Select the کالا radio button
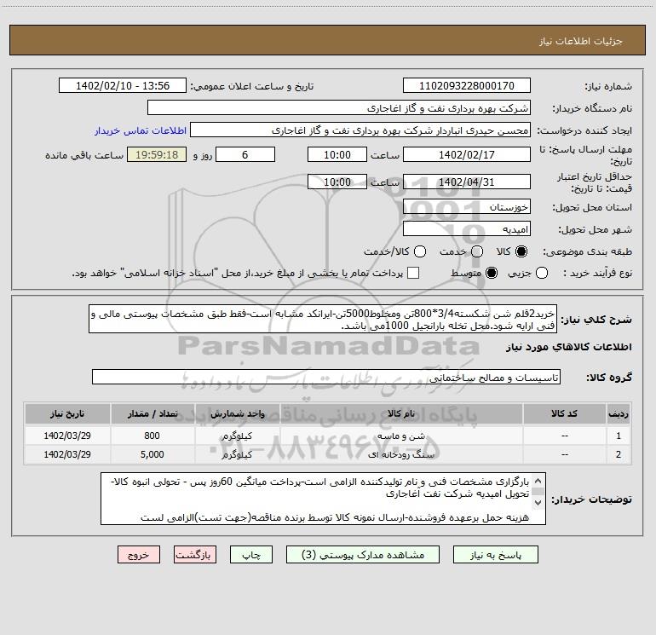Image resolution: width=656 pixels, height=635 pixels. click(x=521, y=251)
